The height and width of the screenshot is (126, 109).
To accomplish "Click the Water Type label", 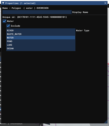I will click(83, 30).
